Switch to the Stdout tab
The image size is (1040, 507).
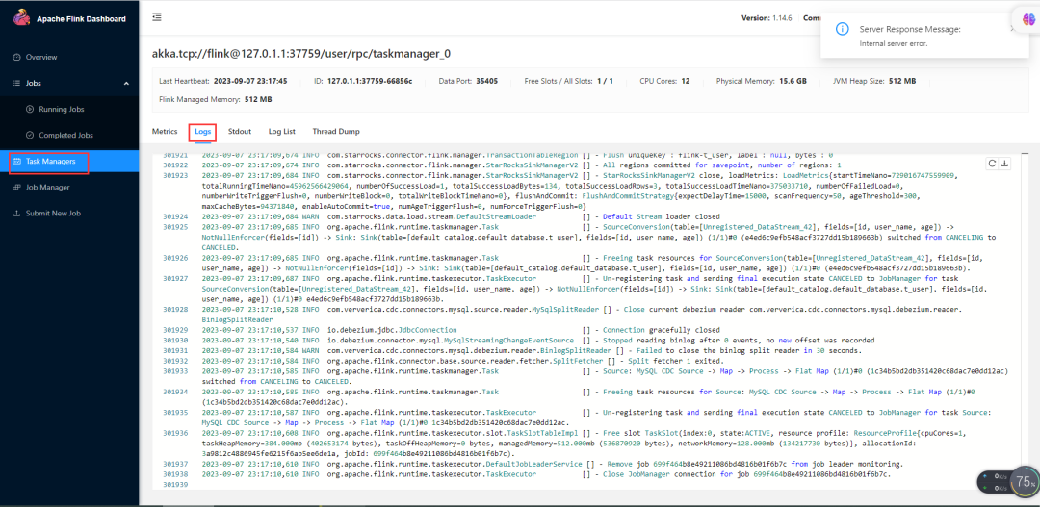240,131
